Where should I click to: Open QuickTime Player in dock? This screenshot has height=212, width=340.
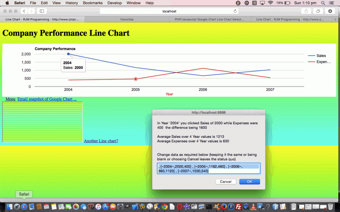pos(246,207)
